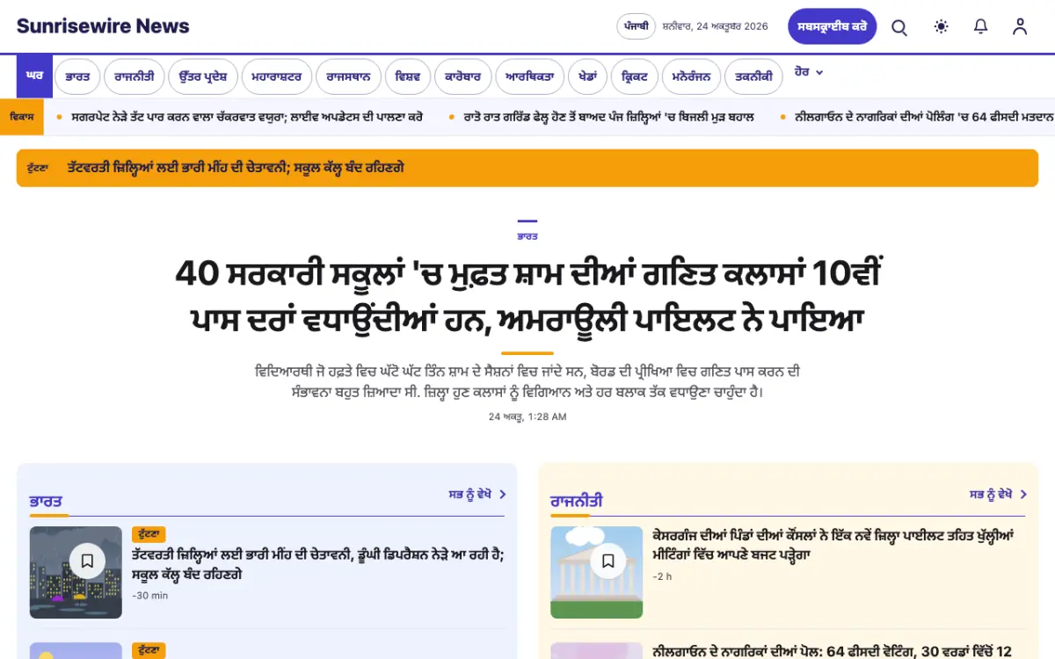This screenshot has width=1055, height=659.
Task: Open rainy city thumbnail image
Action: coord(76,572)
